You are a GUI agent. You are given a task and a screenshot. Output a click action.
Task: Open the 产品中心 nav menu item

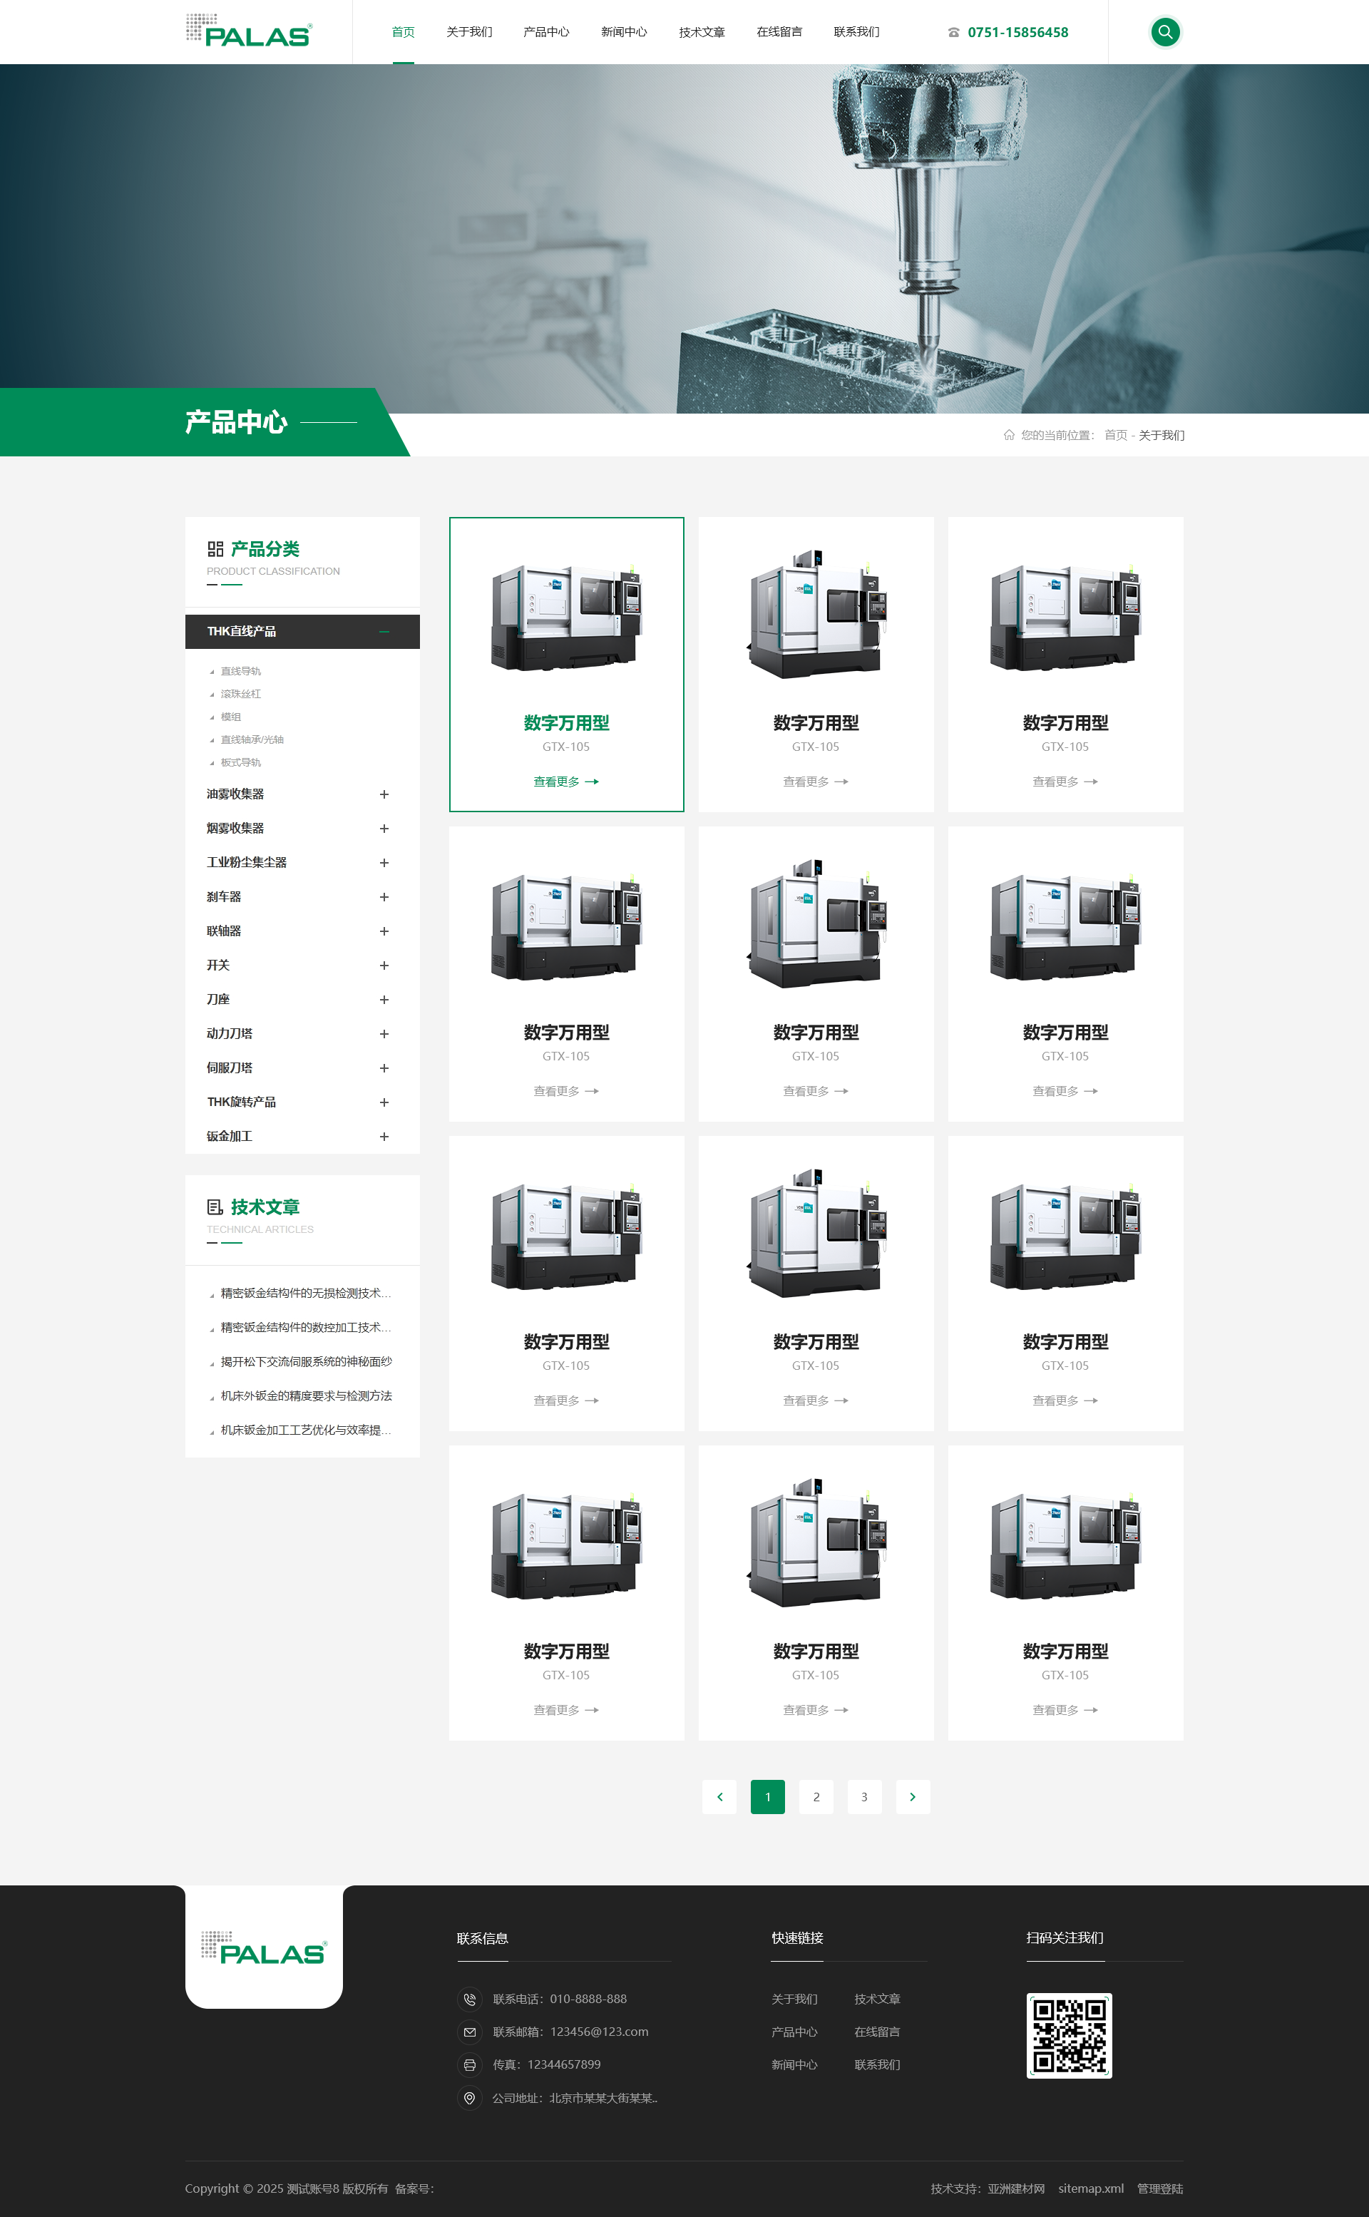(546, 31)
